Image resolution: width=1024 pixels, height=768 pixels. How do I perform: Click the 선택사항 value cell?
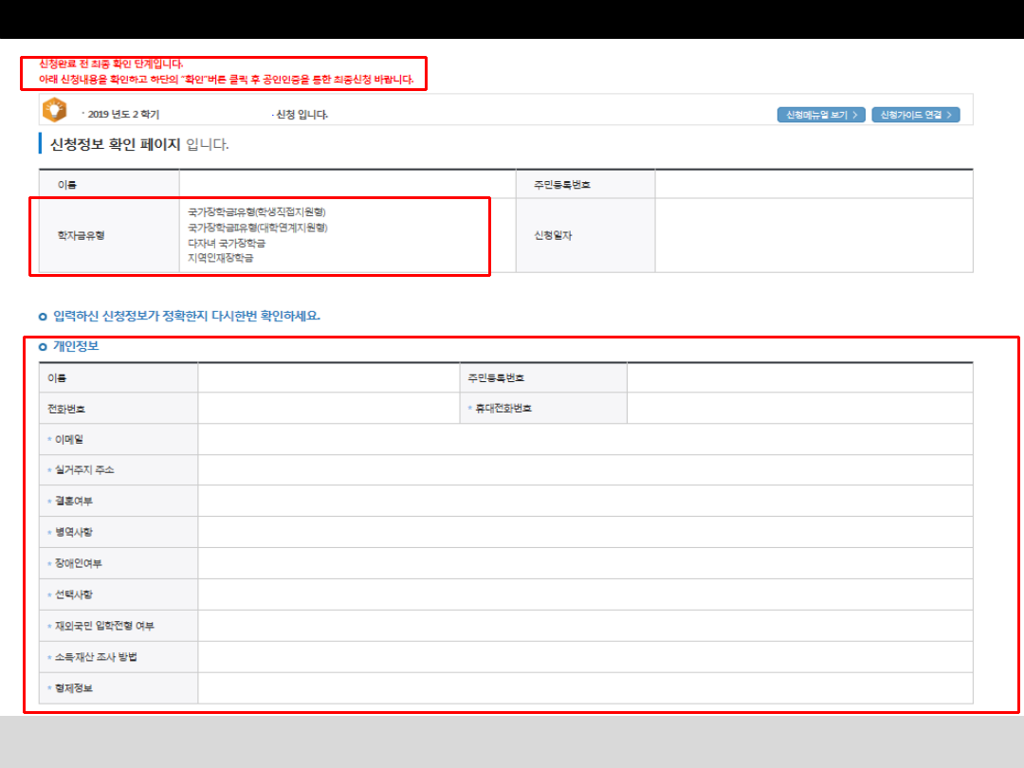(x=585, y=594)
